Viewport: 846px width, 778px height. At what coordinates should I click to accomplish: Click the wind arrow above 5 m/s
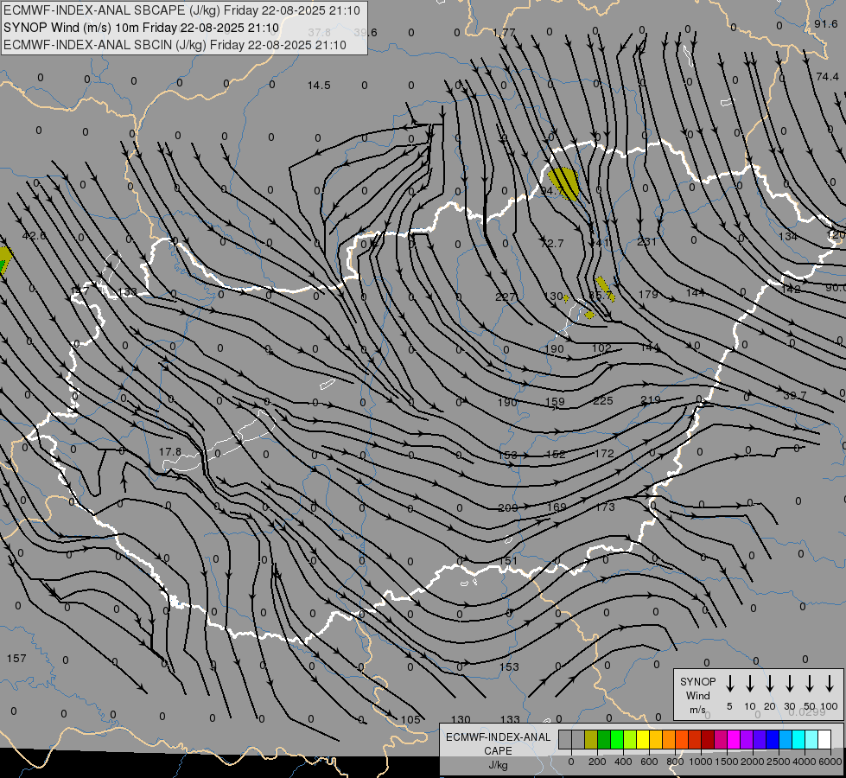click(x=729, y=683)
